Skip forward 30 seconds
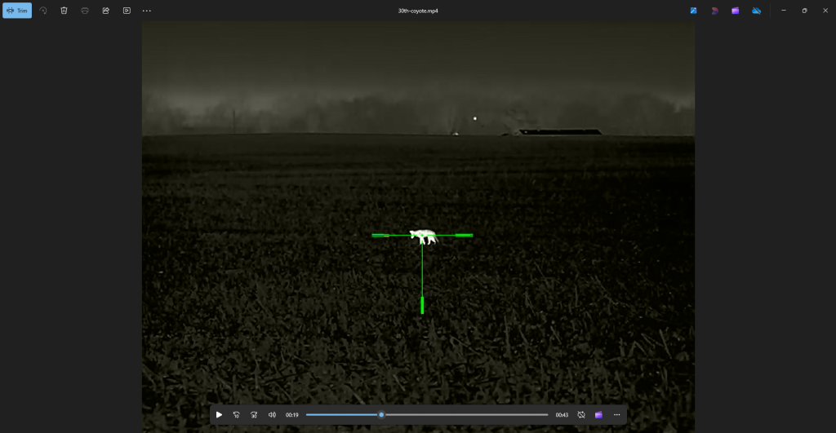836x433 pixels. pyautogui.click(x=254, y=415)
